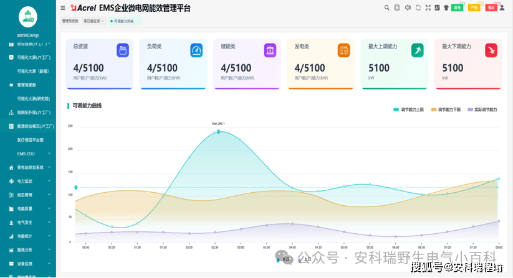Click the yellow 严重 alarm badge
513x278 pixels.
click(474, 7)
